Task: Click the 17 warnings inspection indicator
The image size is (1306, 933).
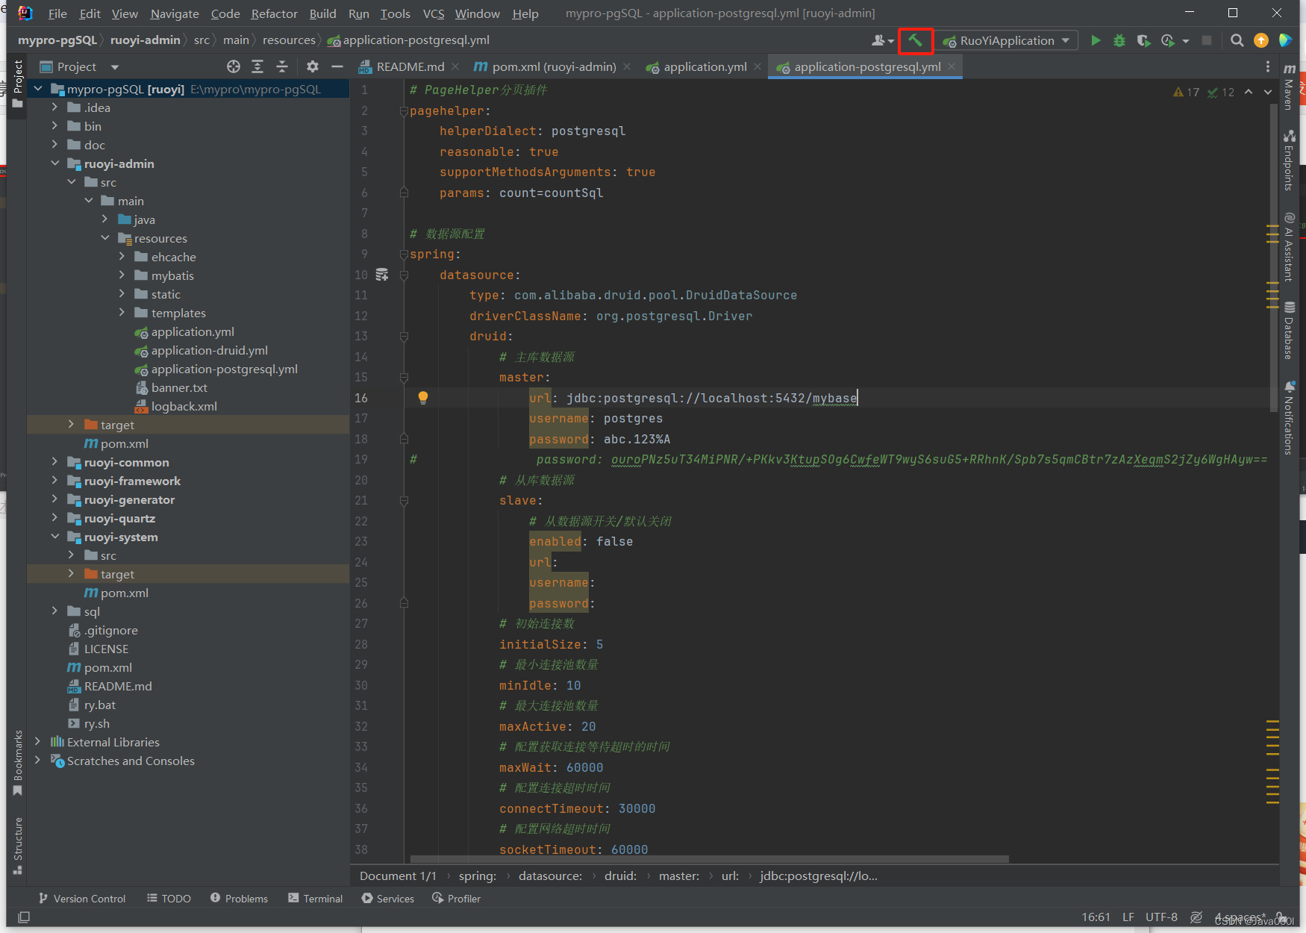Action: tap(1187, 92)
